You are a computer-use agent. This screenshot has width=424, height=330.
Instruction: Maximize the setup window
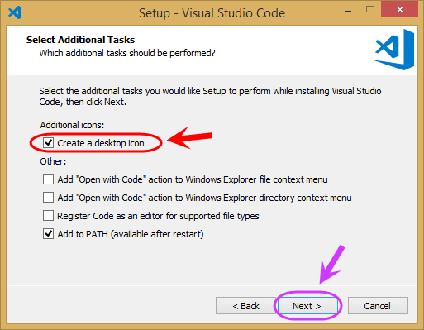[x=370, y=10]
